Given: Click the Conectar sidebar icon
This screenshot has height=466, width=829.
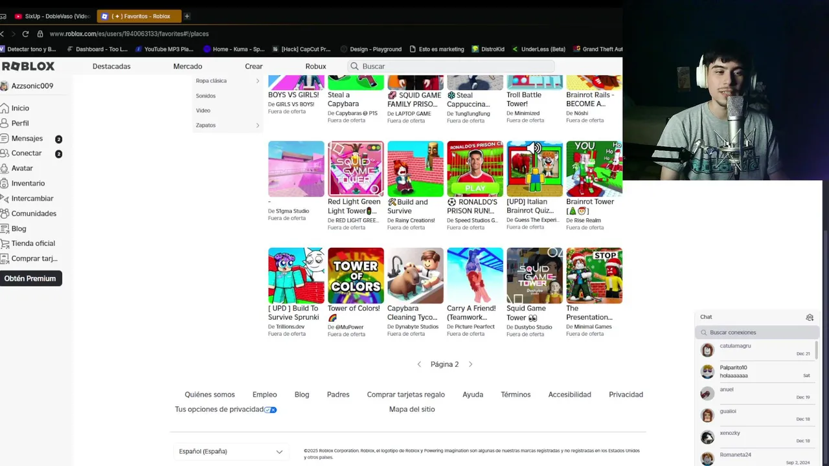Looking at the screenshot, I should coord(5,153).
